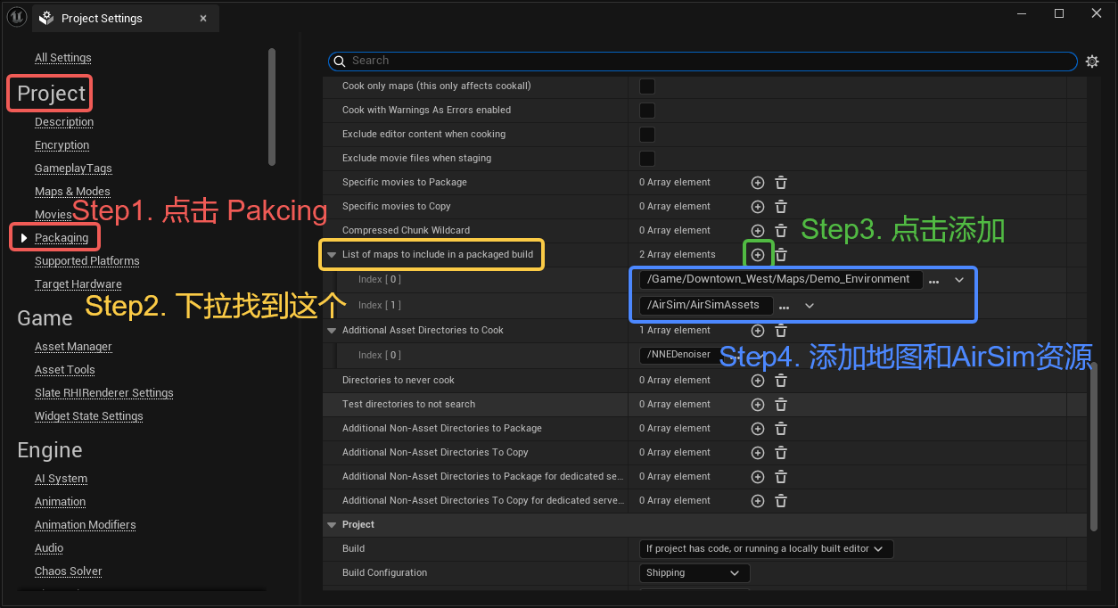The width and height of the screenshot is (1118, 608).
Task: Collapse List of maps to include section
Action: [332, 255]
